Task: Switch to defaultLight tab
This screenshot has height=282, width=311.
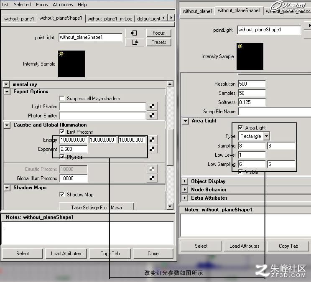Action: [148, 19]
